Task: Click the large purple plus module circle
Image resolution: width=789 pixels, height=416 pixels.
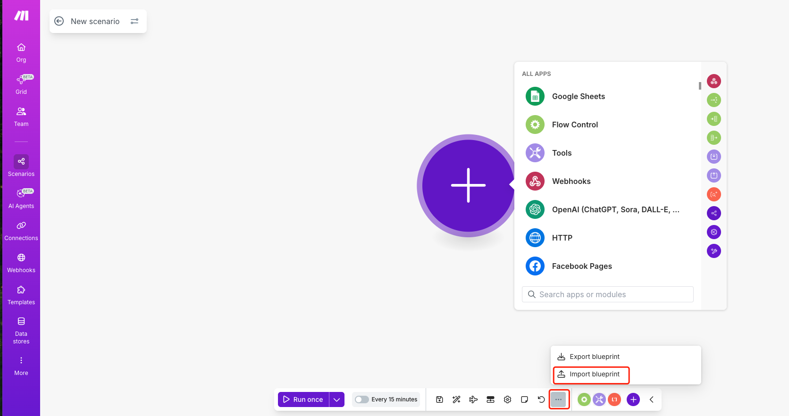Action: (x=468, y=185)
